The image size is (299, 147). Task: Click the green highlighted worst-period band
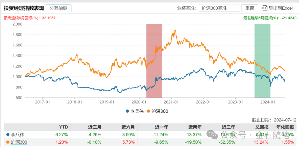click(262, 61)
